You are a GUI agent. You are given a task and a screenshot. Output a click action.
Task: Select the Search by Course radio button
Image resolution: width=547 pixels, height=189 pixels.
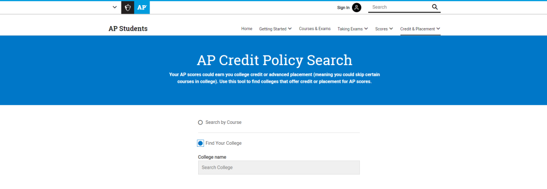tap(200, 122)
